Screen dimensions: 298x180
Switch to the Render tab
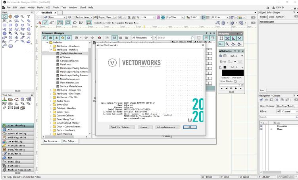(x=280, y=17)
